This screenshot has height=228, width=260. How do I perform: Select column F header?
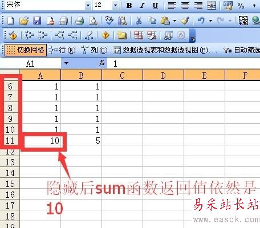(243, 76)
